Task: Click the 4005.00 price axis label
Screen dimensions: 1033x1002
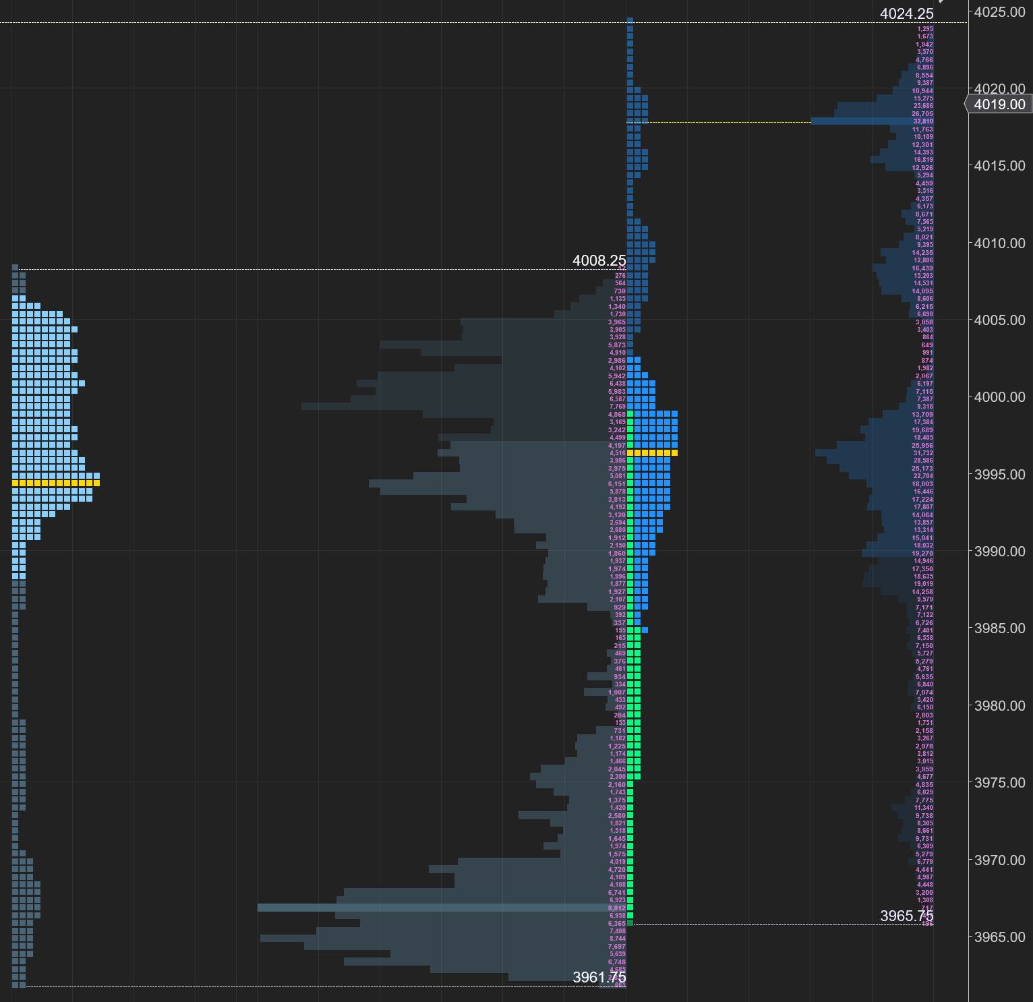Action: click(999, 320)
